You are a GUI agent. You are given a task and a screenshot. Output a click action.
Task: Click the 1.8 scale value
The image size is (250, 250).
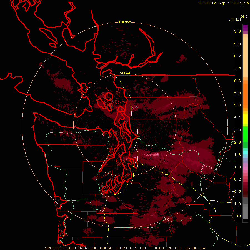[237, 155]
